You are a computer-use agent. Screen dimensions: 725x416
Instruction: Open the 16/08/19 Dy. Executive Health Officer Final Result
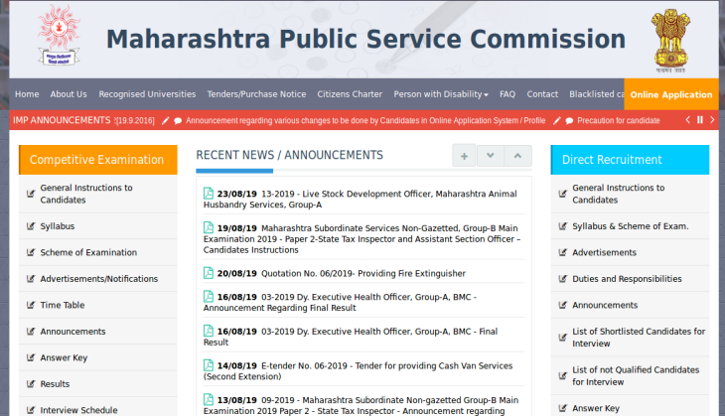tap(351, 337)
